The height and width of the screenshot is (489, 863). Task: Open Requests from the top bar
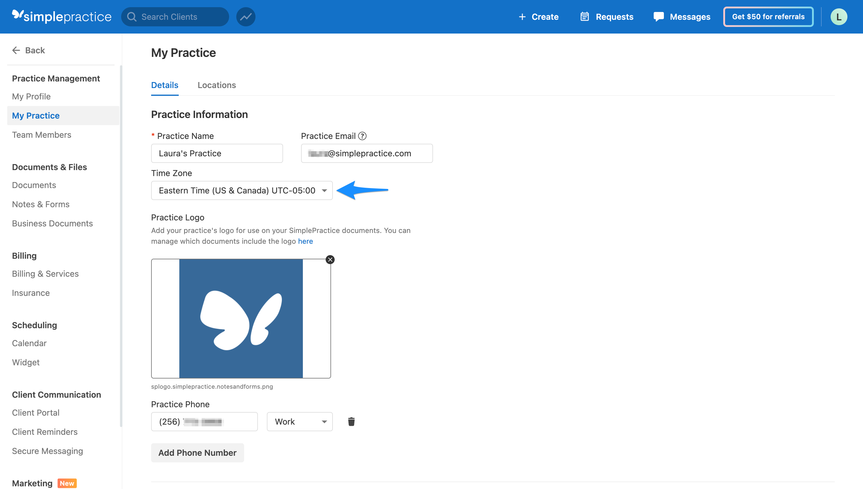606,16
